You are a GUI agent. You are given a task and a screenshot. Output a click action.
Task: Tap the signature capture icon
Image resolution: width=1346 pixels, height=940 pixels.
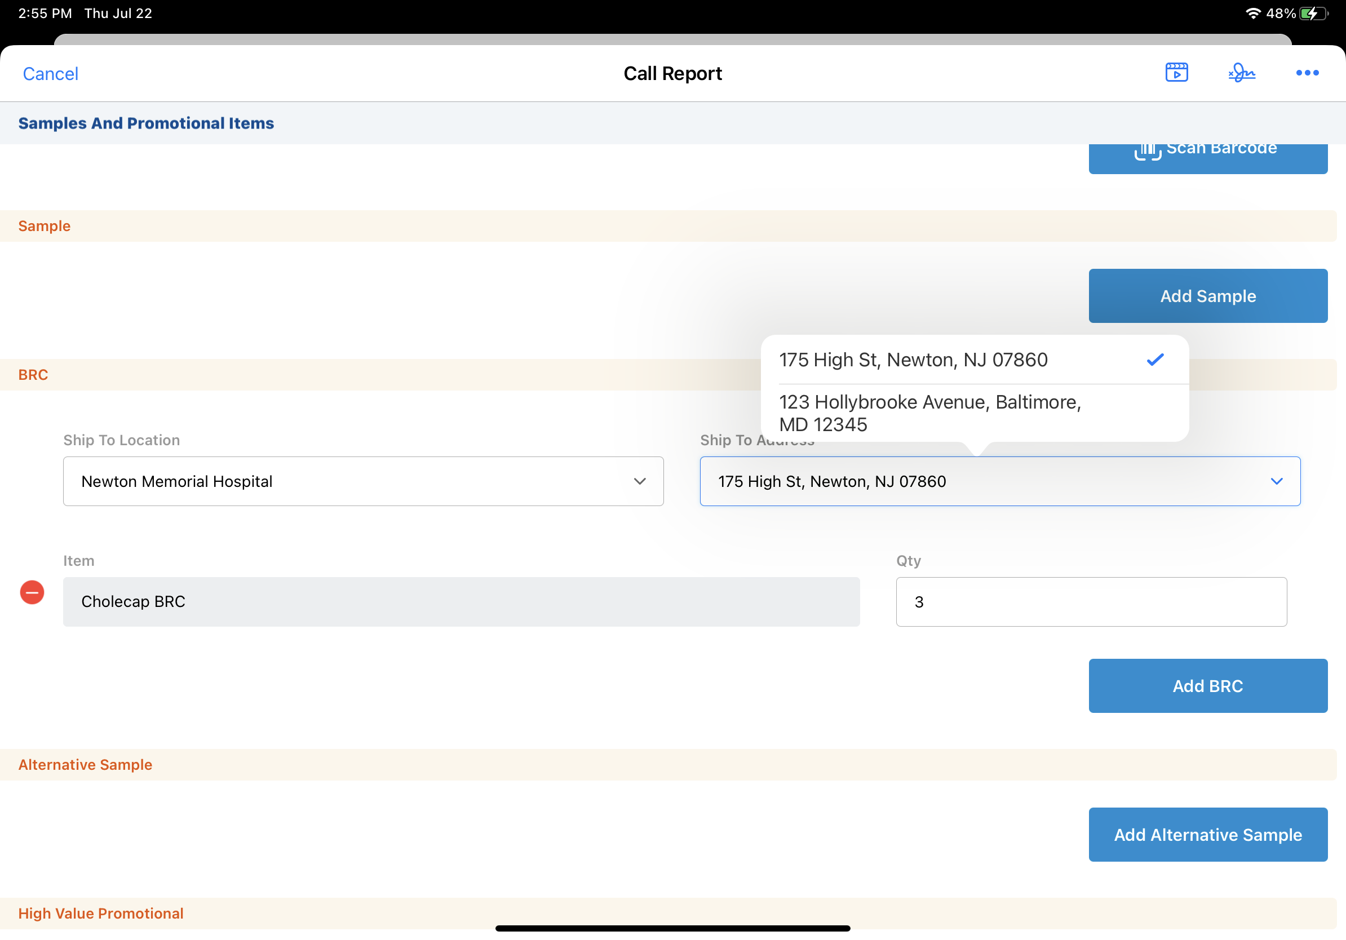click(x=1241, y=73)
